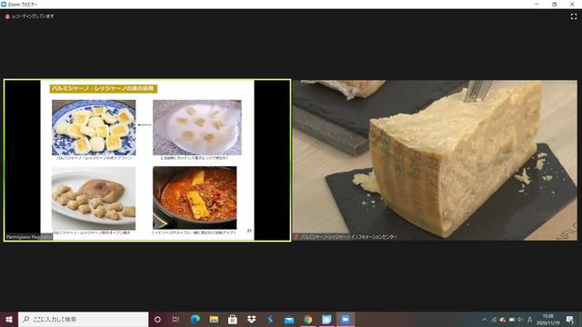Enter full screen mode in Zoom

coord(574,16)
